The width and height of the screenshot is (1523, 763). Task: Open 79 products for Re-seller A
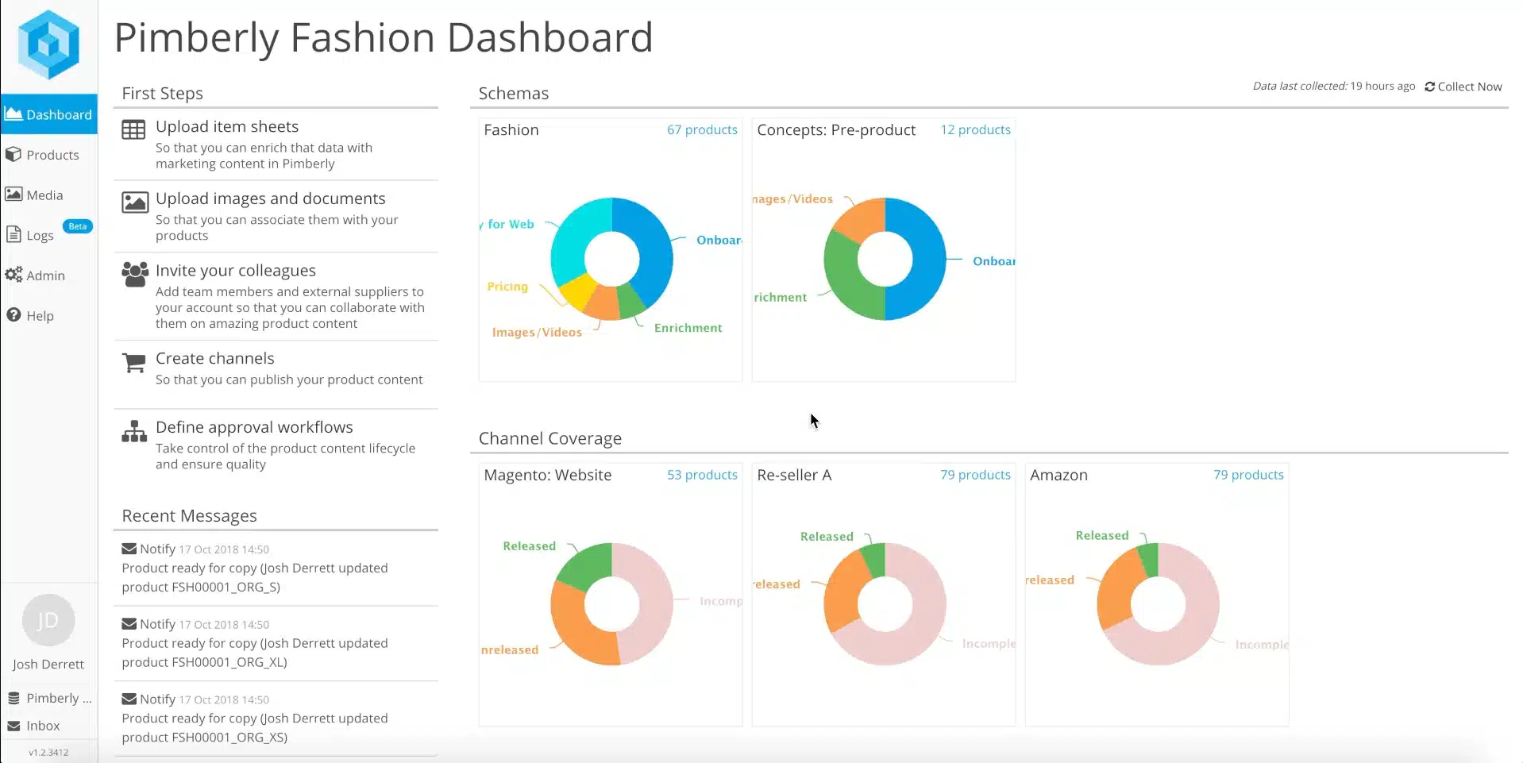tap(975, 475)
